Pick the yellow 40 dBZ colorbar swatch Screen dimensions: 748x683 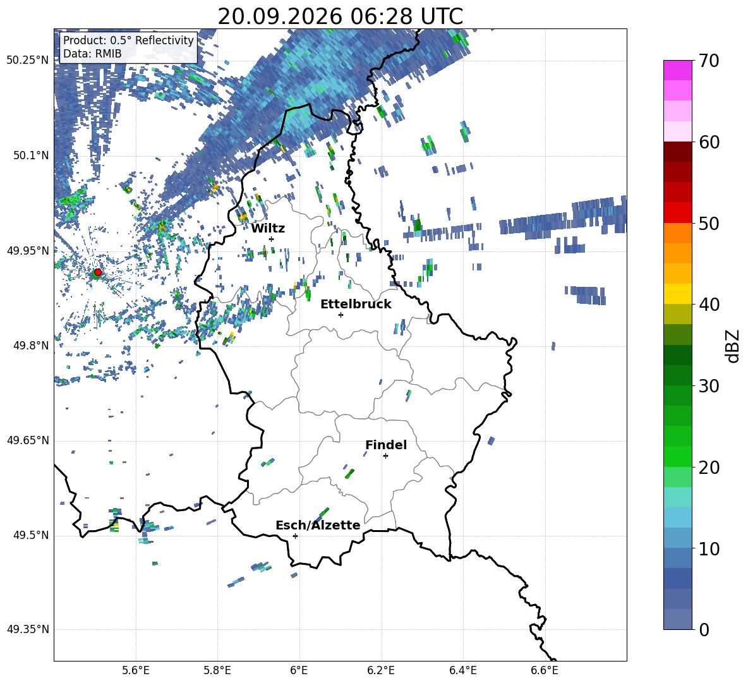coord(677,294)
